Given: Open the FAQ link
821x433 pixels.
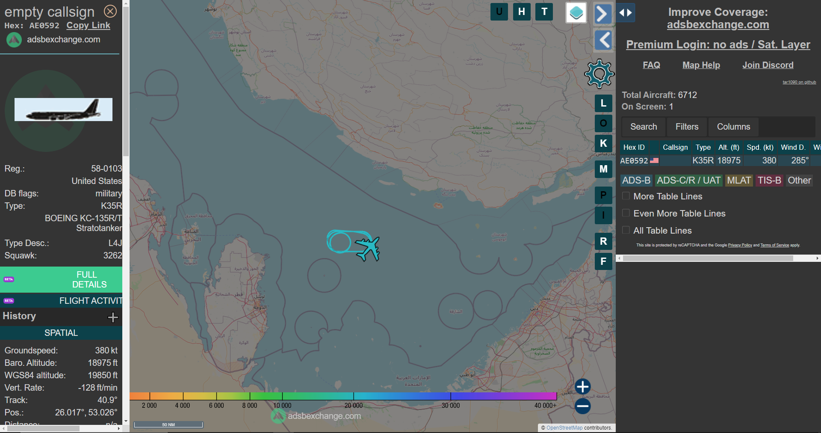Looking at the screenshot, I should click(x=651, y=65).
